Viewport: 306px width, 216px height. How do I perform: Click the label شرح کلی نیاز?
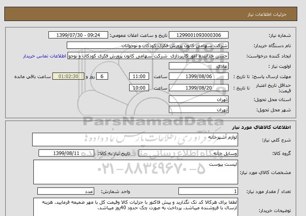click(x=276, y=140)
